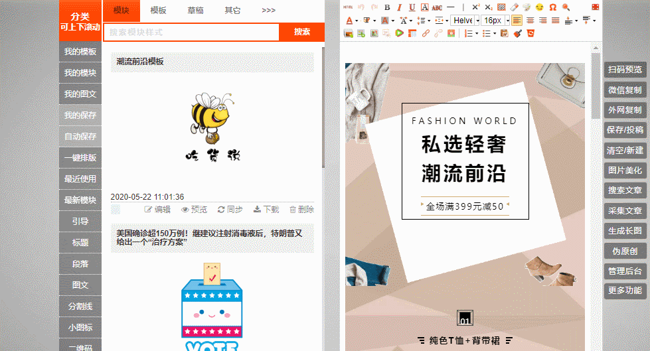This screenshot has height=351, width=650.
Task: Expand text effect T dropdown
Action: pos(374,21)
